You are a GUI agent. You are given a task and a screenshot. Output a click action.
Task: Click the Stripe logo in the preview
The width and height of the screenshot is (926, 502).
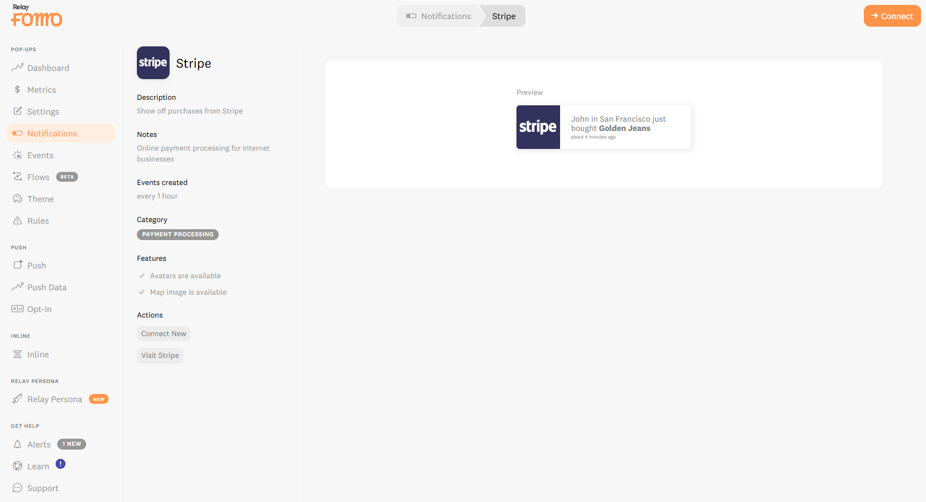click(x=538, y=127)
